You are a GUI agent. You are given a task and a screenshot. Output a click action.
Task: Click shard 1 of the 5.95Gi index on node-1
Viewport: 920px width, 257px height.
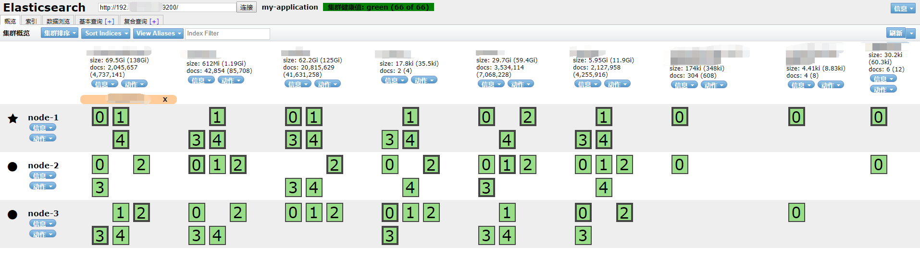point(604,117)
